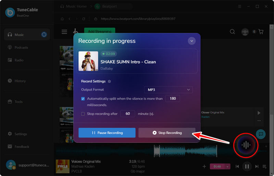Open Radio in the sidebar

point(15,60)
